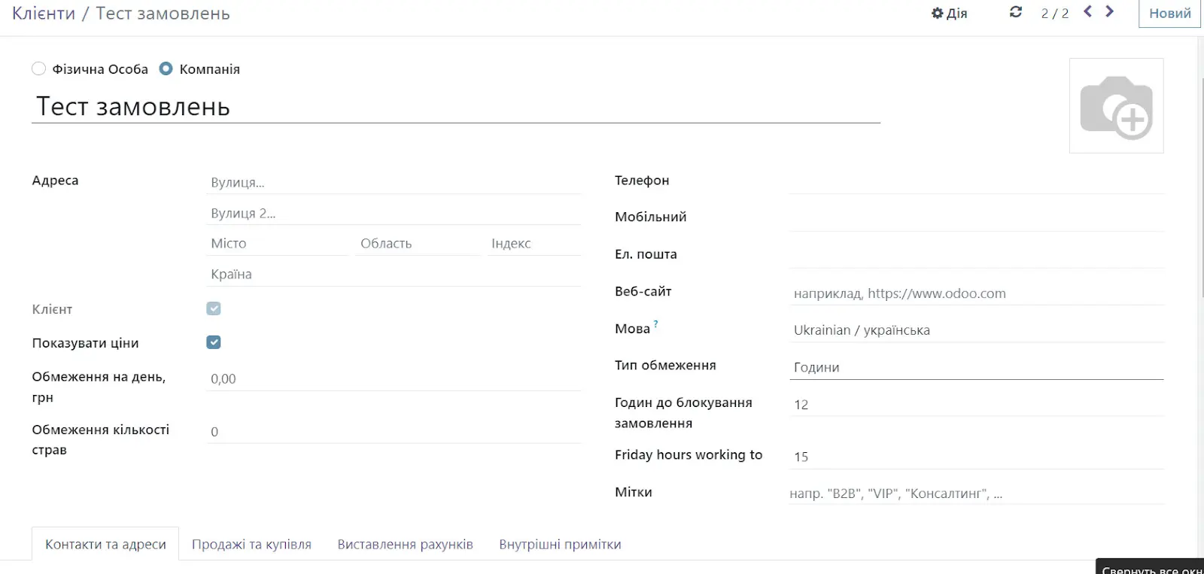Edit the Обмеження на день value 0,00
Image resolution: width=1204 pixels, height=574 pixels.
pos(393,379)
